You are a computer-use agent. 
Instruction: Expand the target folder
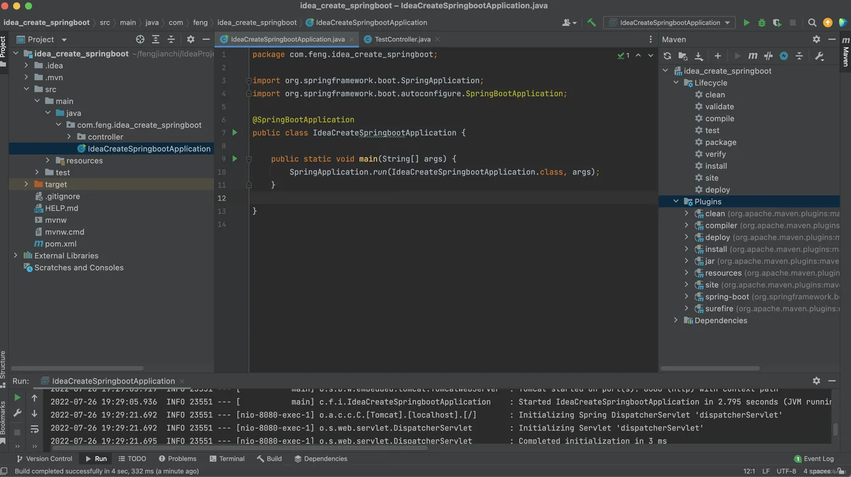point(26,184)
